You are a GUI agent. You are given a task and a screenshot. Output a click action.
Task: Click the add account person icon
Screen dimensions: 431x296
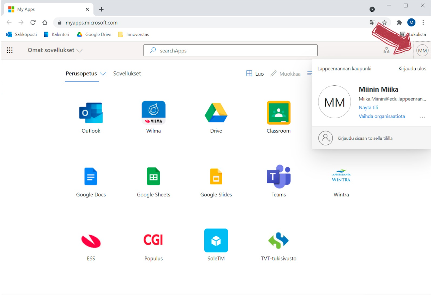click(326, 138)
